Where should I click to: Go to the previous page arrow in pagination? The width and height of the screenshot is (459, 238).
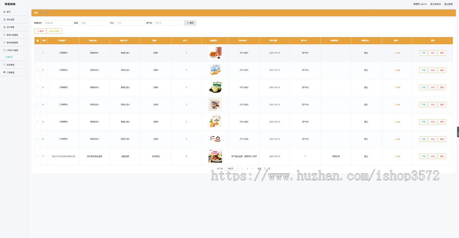[242, 169]
